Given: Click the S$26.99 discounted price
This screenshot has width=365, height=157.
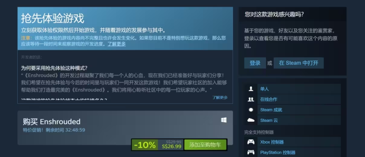Looking at the screenshot, I should pos(171,147).
